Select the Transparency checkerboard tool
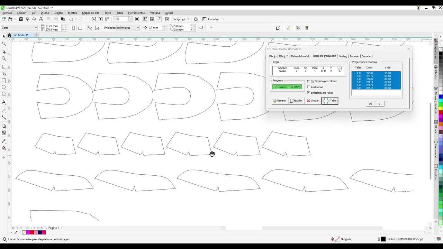This screenshot has width=443, height=249. point(4,133)
